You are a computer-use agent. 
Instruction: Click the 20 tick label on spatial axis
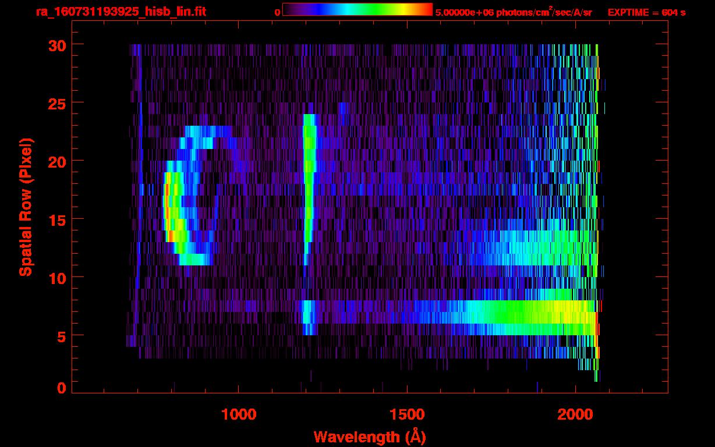click(55, 161)
